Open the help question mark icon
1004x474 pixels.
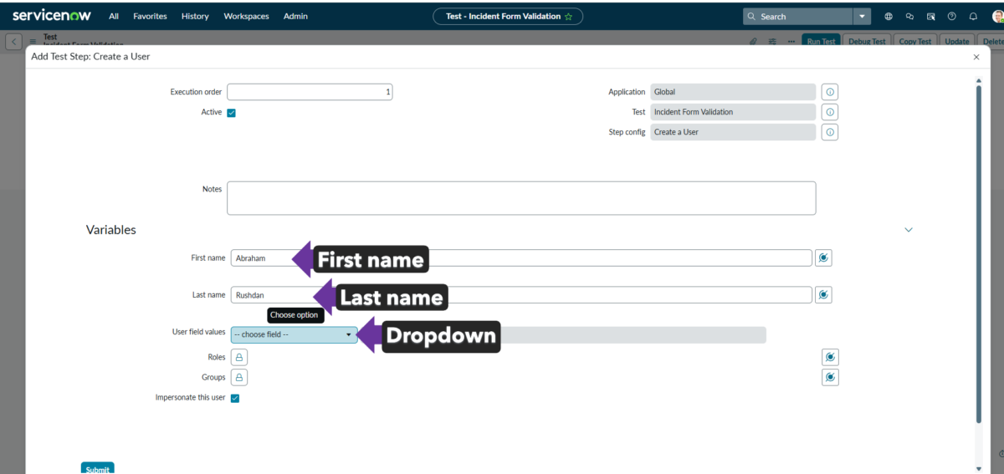tap(951, 16)
